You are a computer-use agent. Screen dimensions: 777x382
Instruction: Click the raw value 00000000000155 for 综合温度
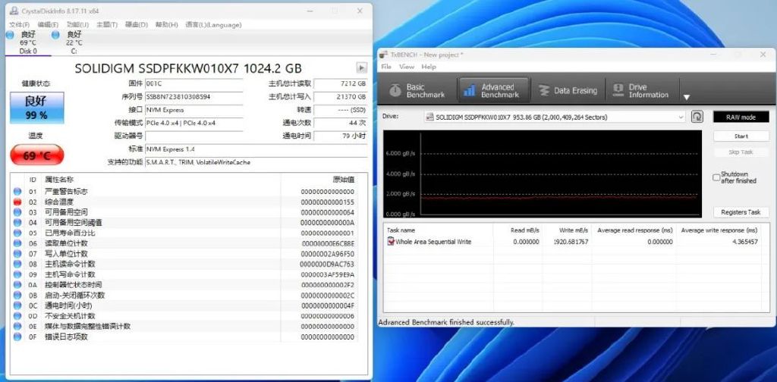(x=328, y=202)
